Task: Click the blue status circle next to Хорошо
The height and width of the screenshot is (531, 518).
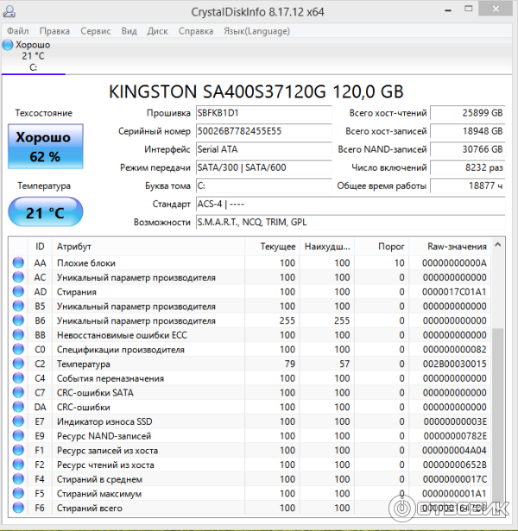Action: (x=8, y=45)
